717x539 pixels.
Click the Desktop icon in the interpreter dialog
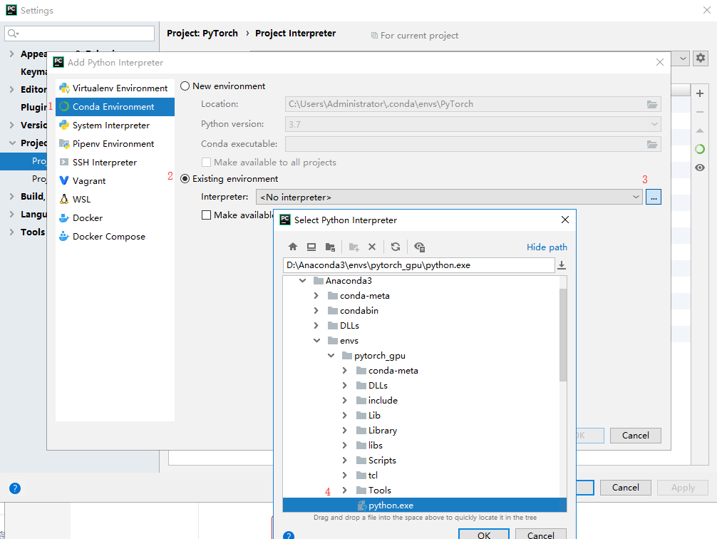(x=310, y=246)
